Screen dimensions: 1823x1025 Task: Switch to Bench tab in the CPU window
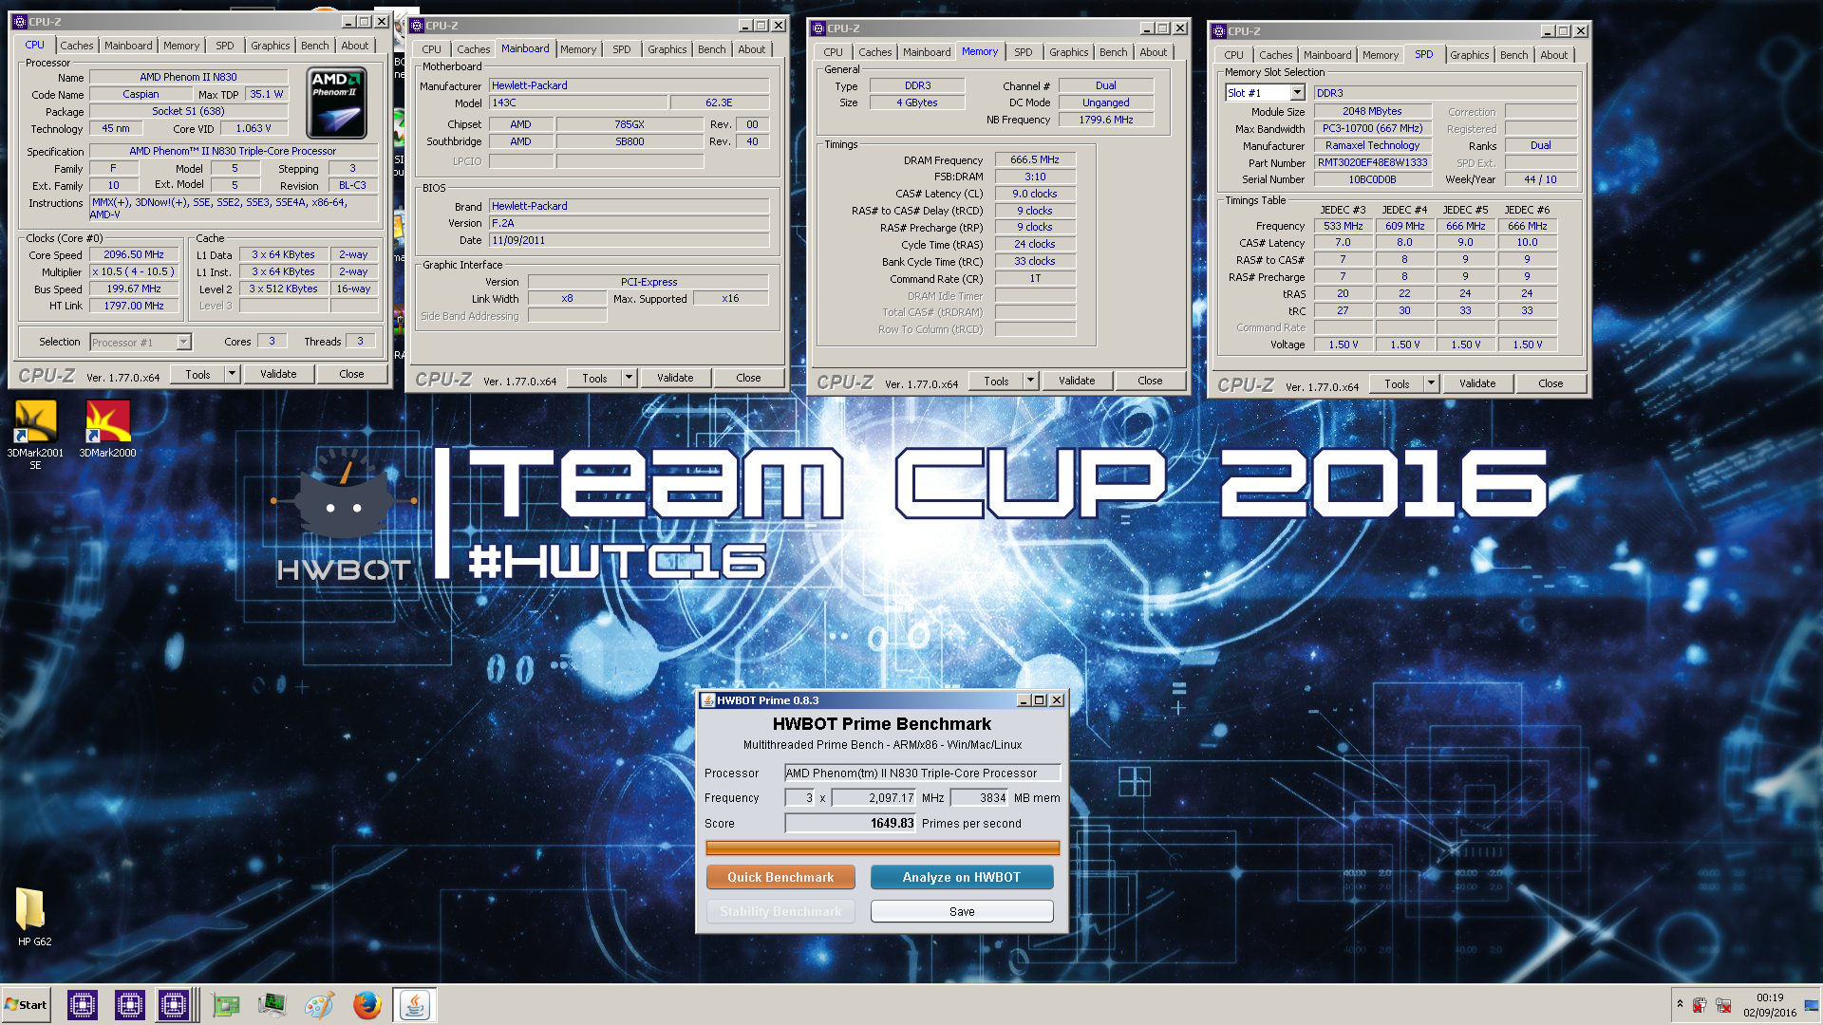pyautogui.click(x=314, y=46)
